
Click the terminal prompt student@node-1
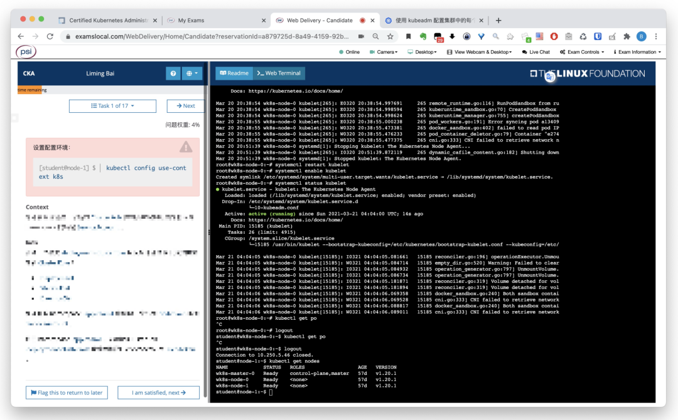pyautogui.click(x=241, y=392)
